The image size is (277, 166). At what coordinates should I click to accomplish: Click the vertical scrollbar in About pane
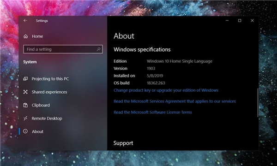258,102
